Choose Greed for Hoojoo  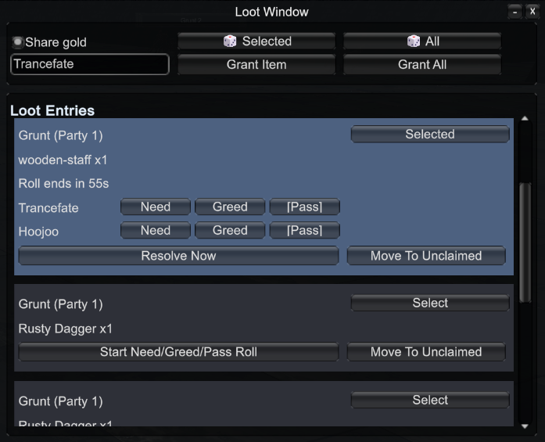(230, 230)
